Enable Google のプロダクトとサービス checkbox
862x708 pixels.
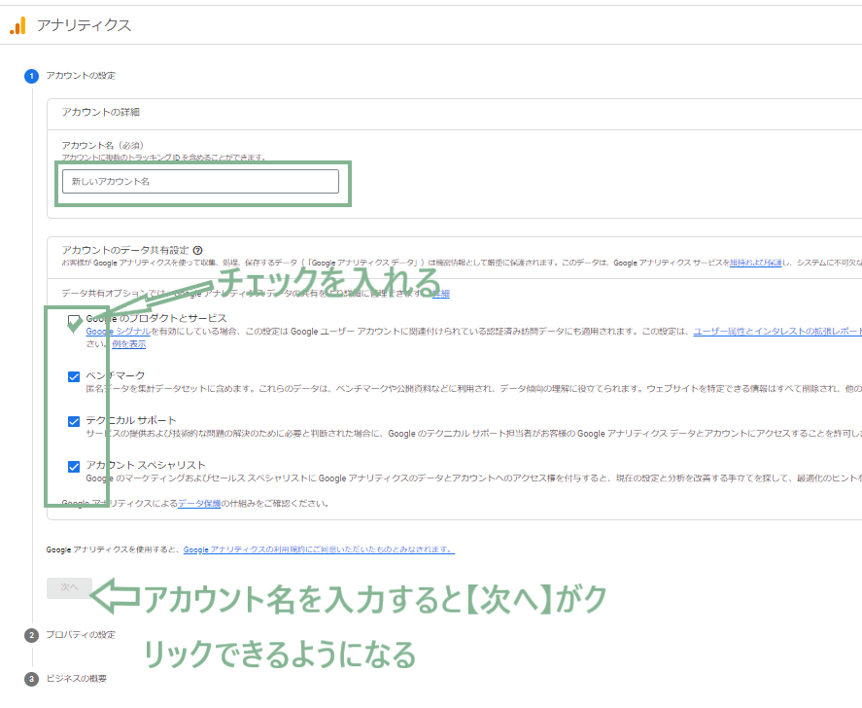74,320
